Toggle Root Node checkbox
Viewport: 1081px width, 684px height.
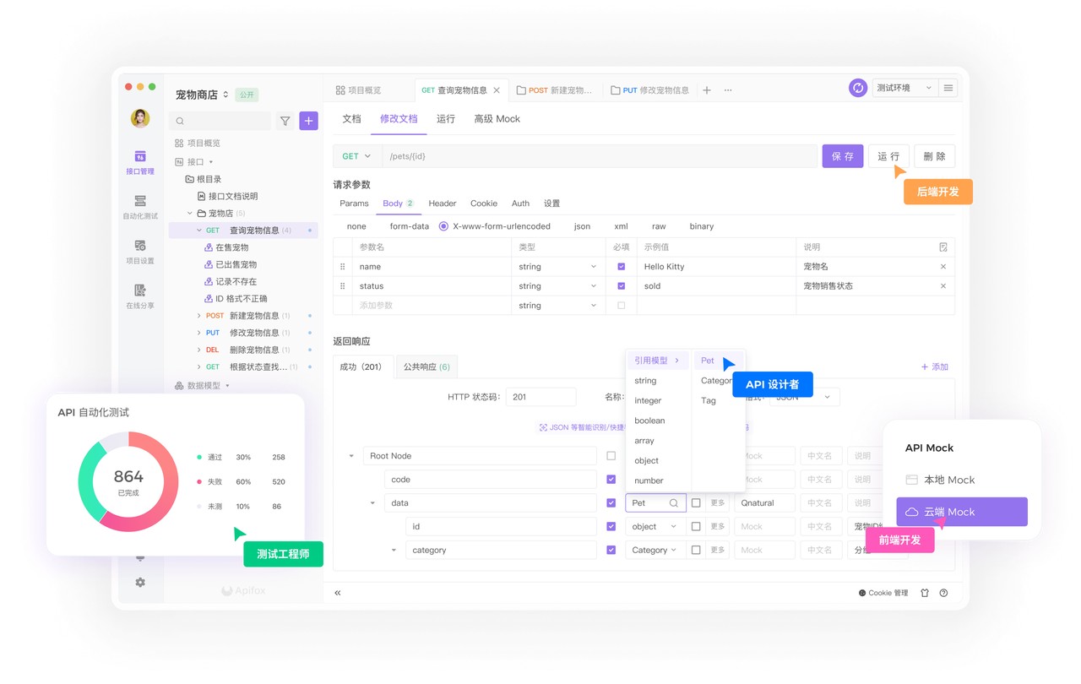click(611, 456)
